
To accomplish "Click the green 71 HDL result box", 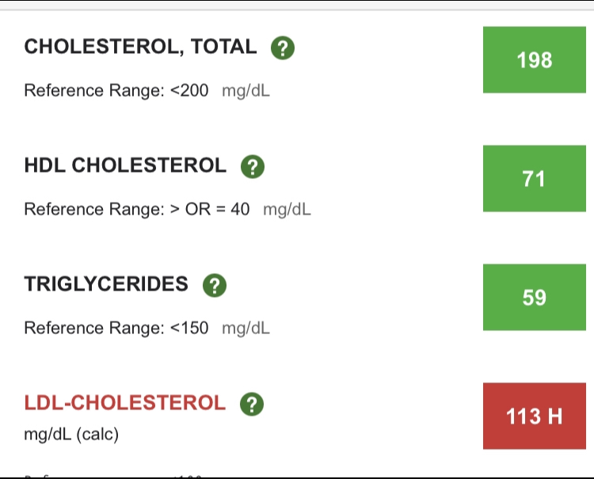I will coord(534,178).
